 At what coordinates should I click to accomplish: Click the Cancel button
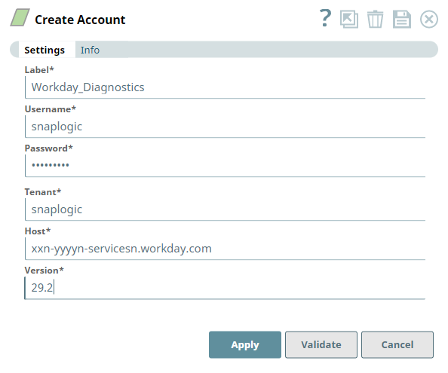pyautogui.click(x=397, y=344)
